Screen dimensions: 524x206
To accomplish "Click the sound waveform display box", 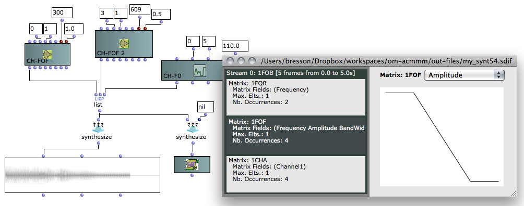I will [82, 175].
